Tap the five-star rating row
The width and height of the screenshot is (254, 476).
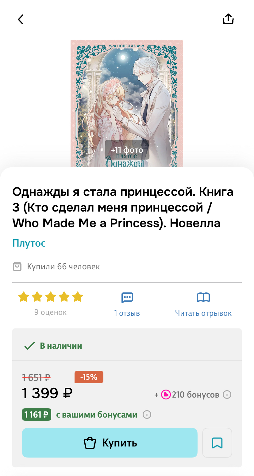(x=51, y=297)
